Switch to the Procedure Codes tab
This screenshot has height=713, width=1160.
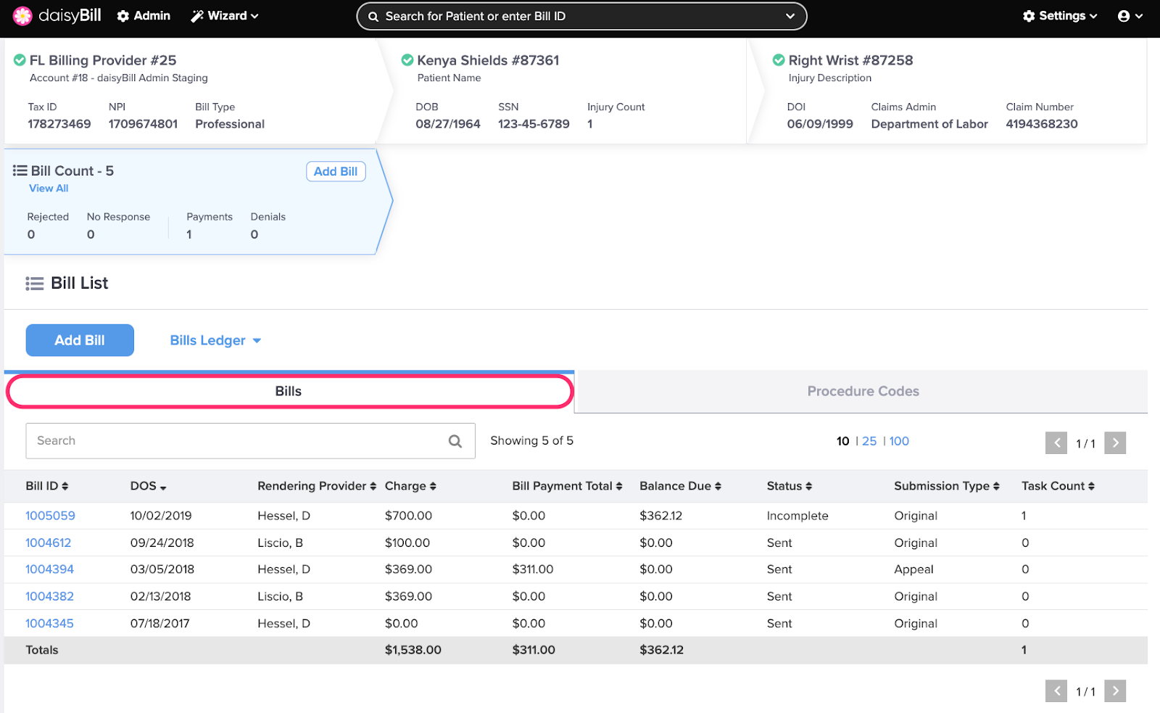[x=862, y=392]
